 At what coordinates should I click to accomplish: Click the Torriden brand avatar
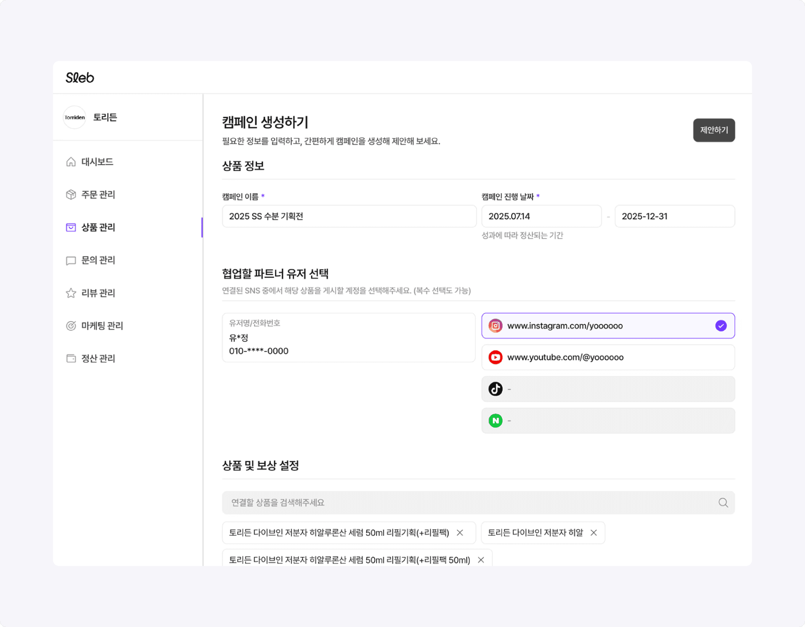(x=75, y=117)
